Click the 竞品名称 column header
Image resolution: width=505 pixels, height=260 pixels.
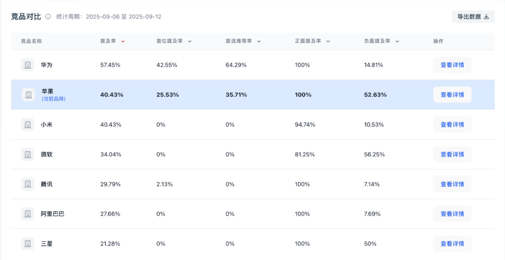pyautogui.click(x=32, y=41)
